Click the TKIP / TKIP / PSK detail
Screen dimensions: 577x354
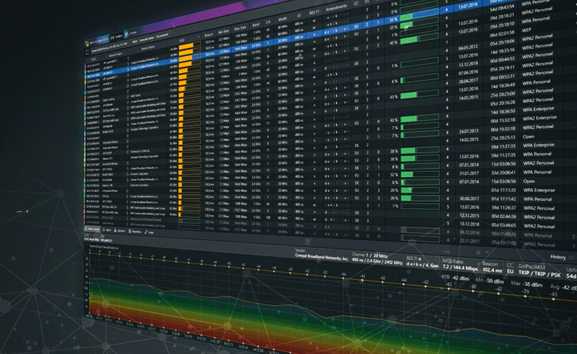pos(539,274)
